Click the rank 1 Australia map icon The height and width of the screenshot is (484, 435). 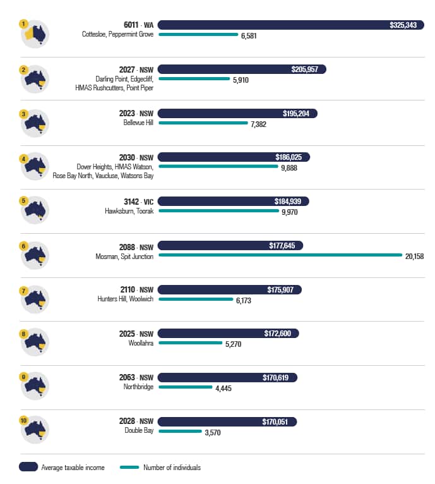click(35, 35)
